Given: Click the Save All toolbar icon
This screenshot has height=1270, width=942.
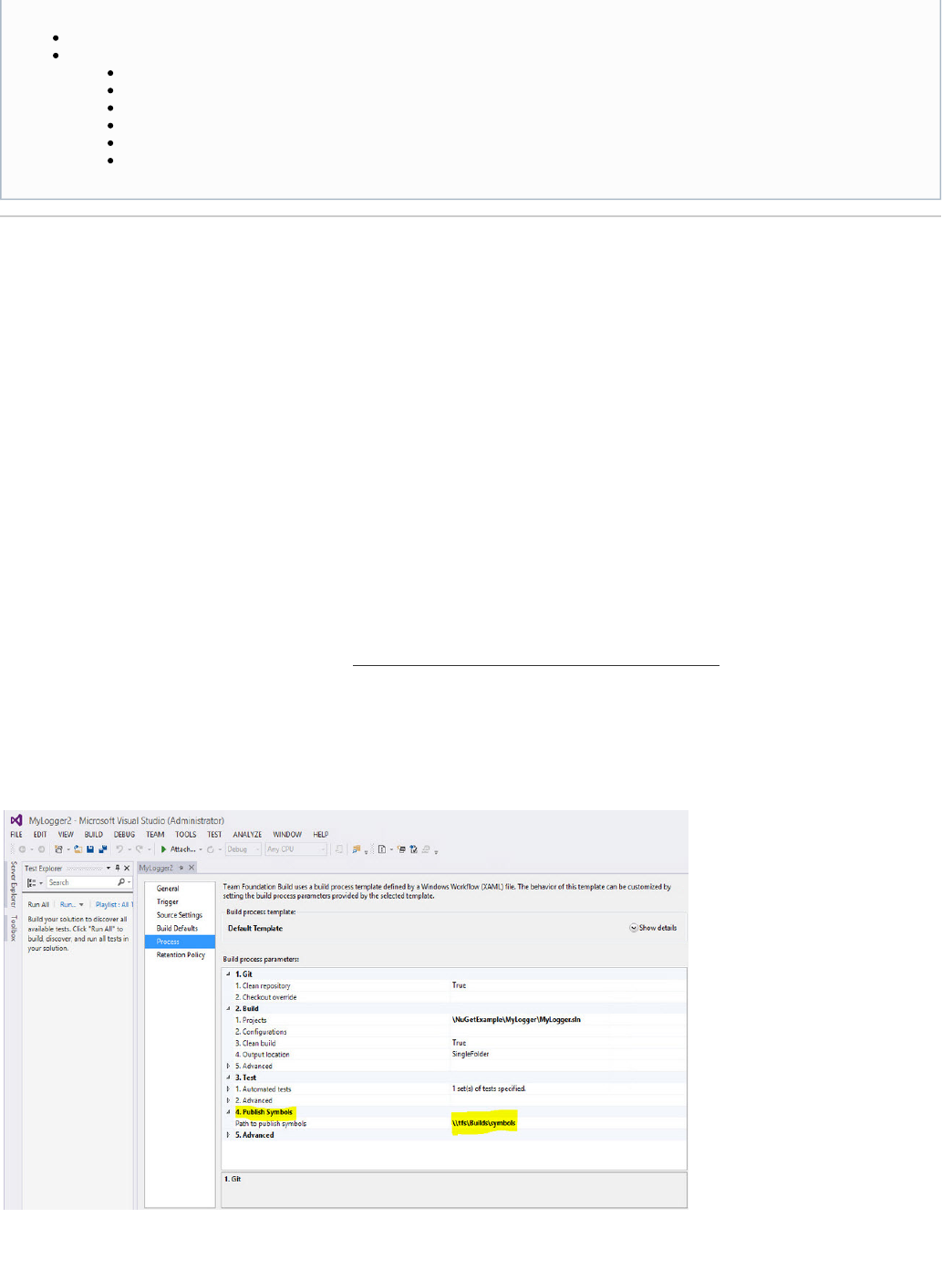Looking at the screenshot, I should pyautogui.click(x=102, y=849).
